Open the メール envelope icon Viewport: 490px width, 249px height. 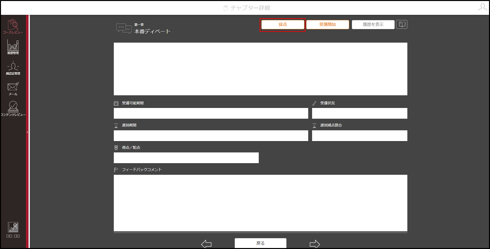tap(13, 89)
